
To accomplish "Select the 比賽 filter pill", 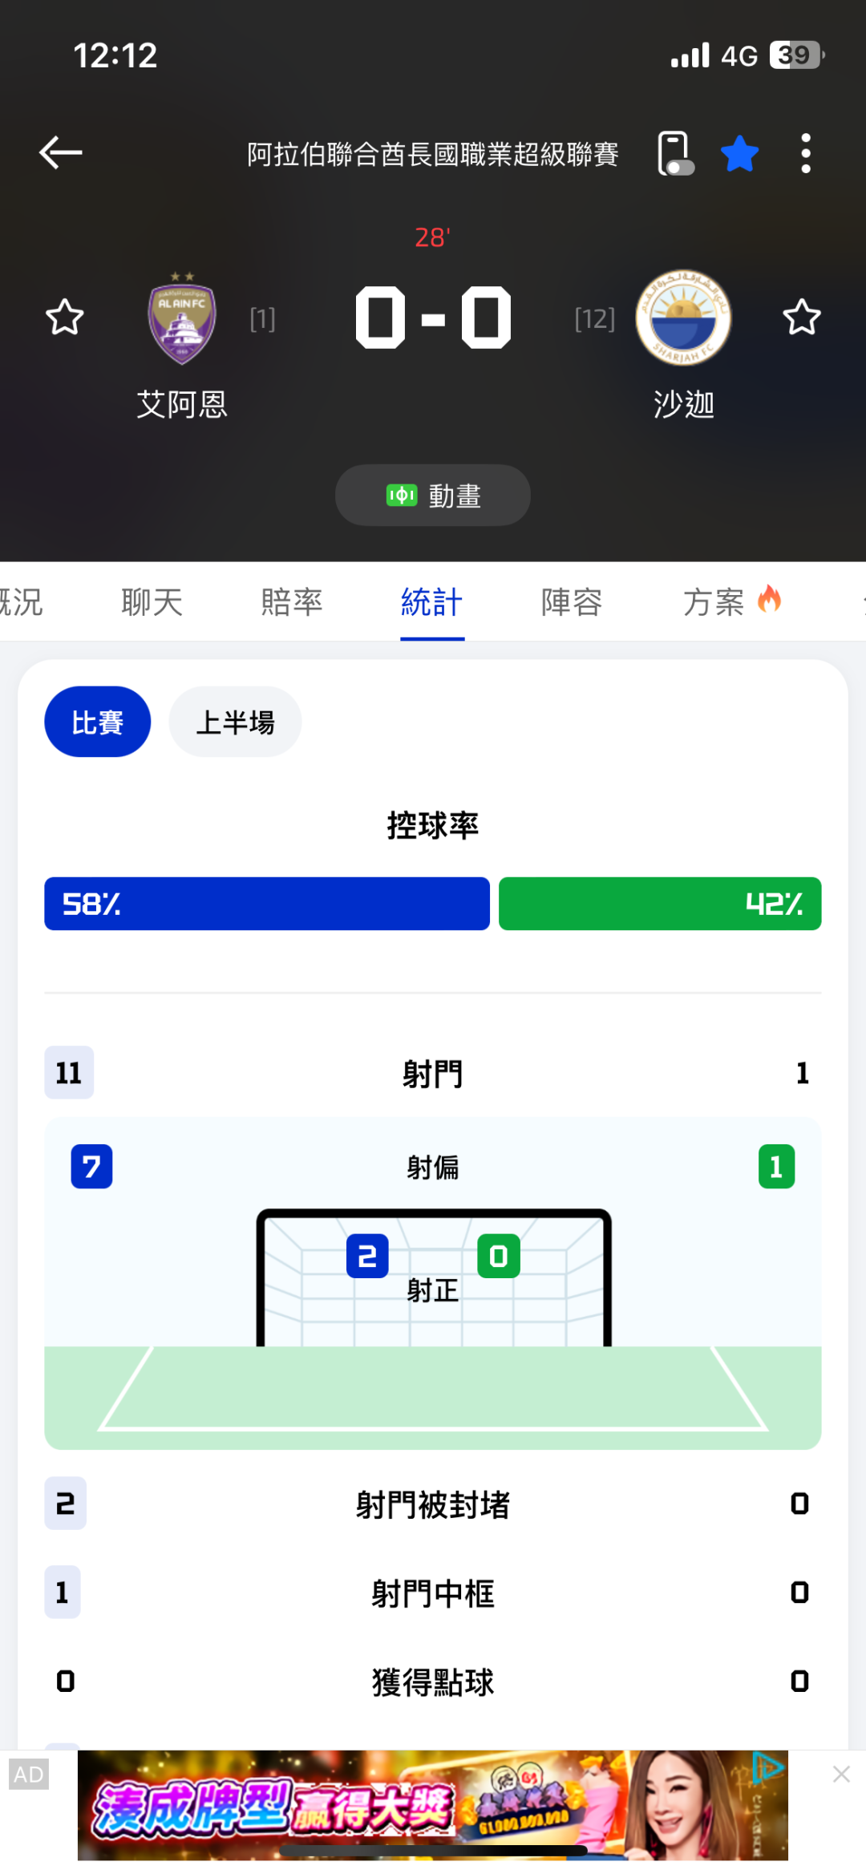I will (x=97, y=722).
